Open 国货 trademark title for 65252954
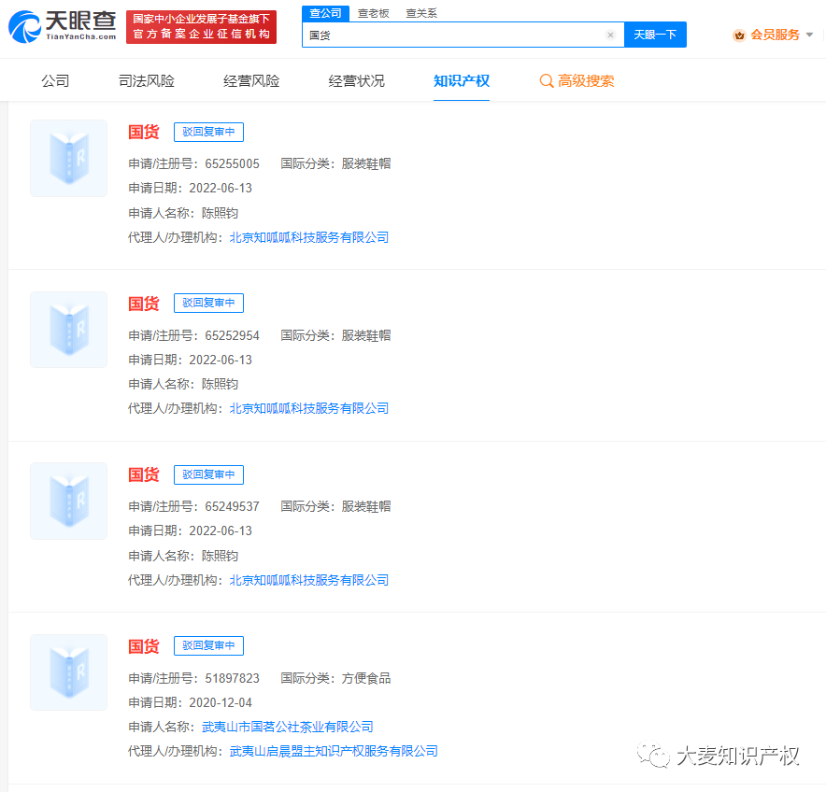 [x=144, y=304]
